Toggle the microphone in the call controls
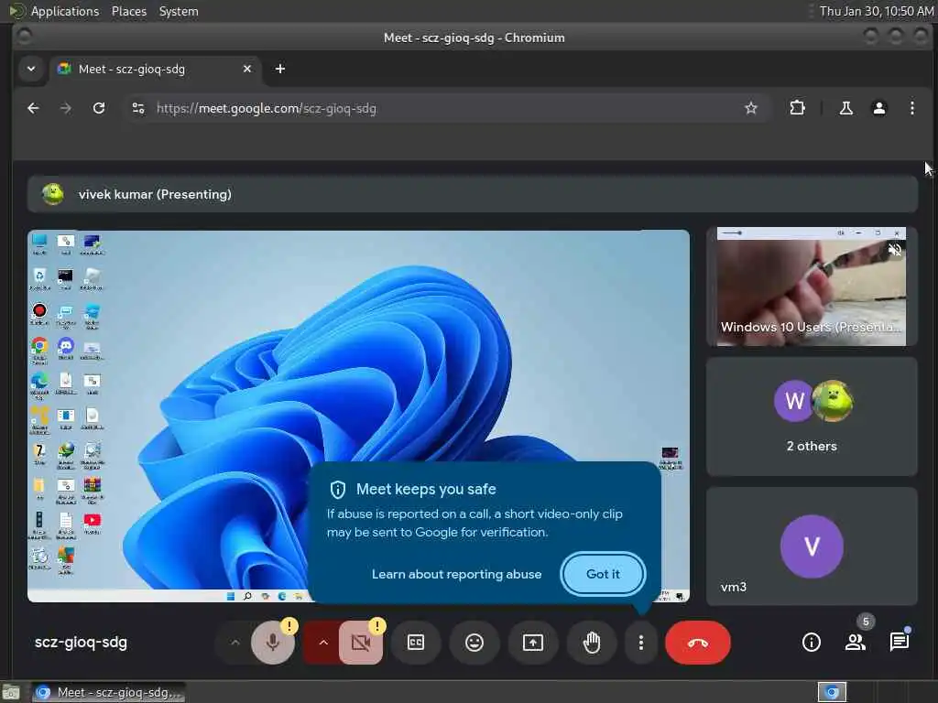Image resolution: width=938 pixels, height=703 pixels. [x=273, y=643]
